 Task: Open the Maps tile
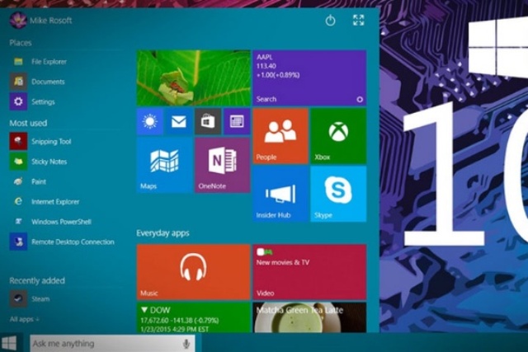pyautogui.click(x=164, y=165)
